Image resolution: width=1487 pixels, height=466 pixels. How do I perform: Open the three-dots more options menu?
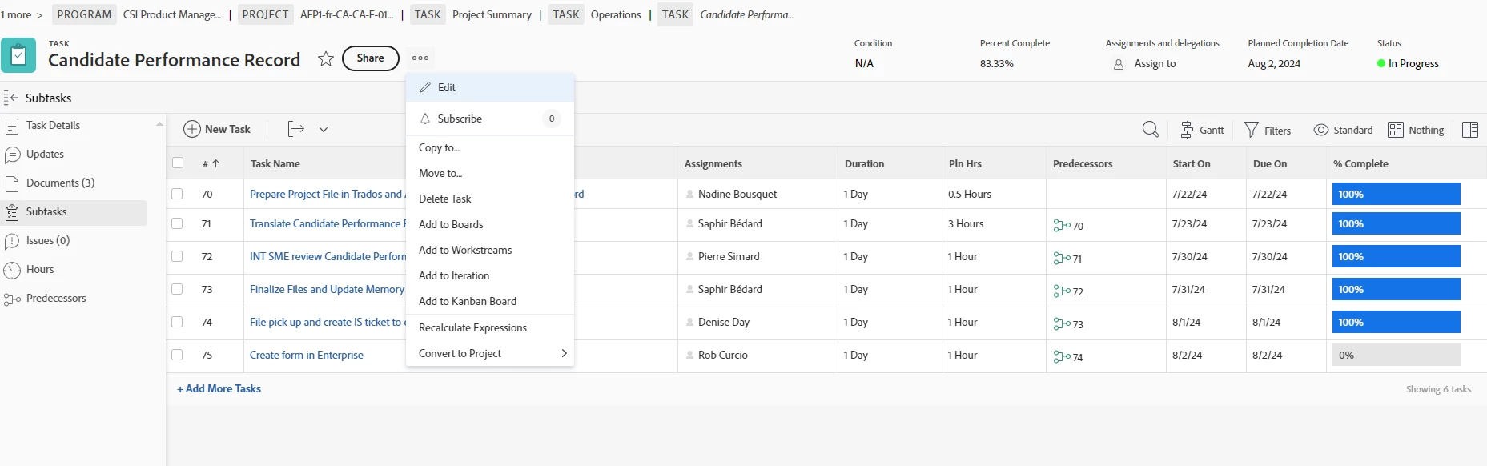click(x=420, y=58)
